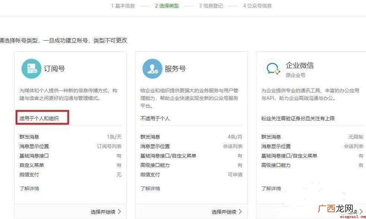Click the 粉丝关注需验证身份且关注有上限 text
This screenshot has width=366, height=219.
[x=298, y=119]
